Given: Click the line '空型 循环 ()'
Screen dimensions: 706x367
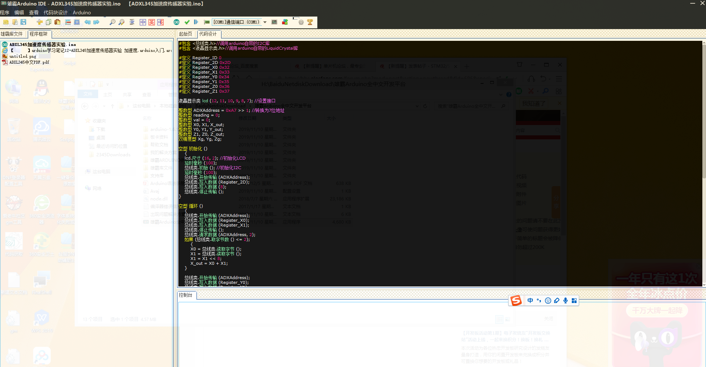Looking at the screenshot, I should pos(191,206).
